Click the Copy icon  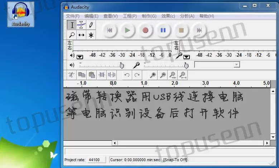(82, 75)
